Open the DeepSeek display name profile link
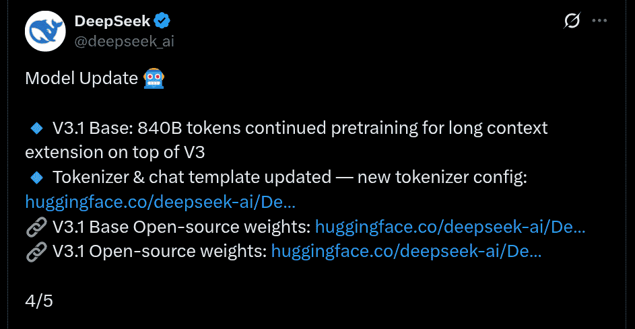Screen dimensions: 635x329 (112, 22)
